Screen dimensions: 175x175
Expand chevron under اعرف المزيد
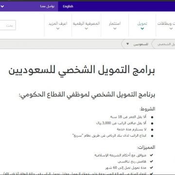point(58,29)
